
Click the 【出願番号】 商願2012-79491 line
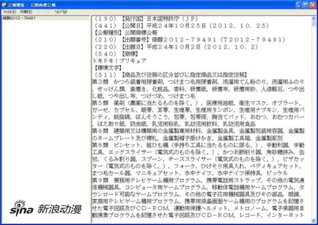click(190, 40)
